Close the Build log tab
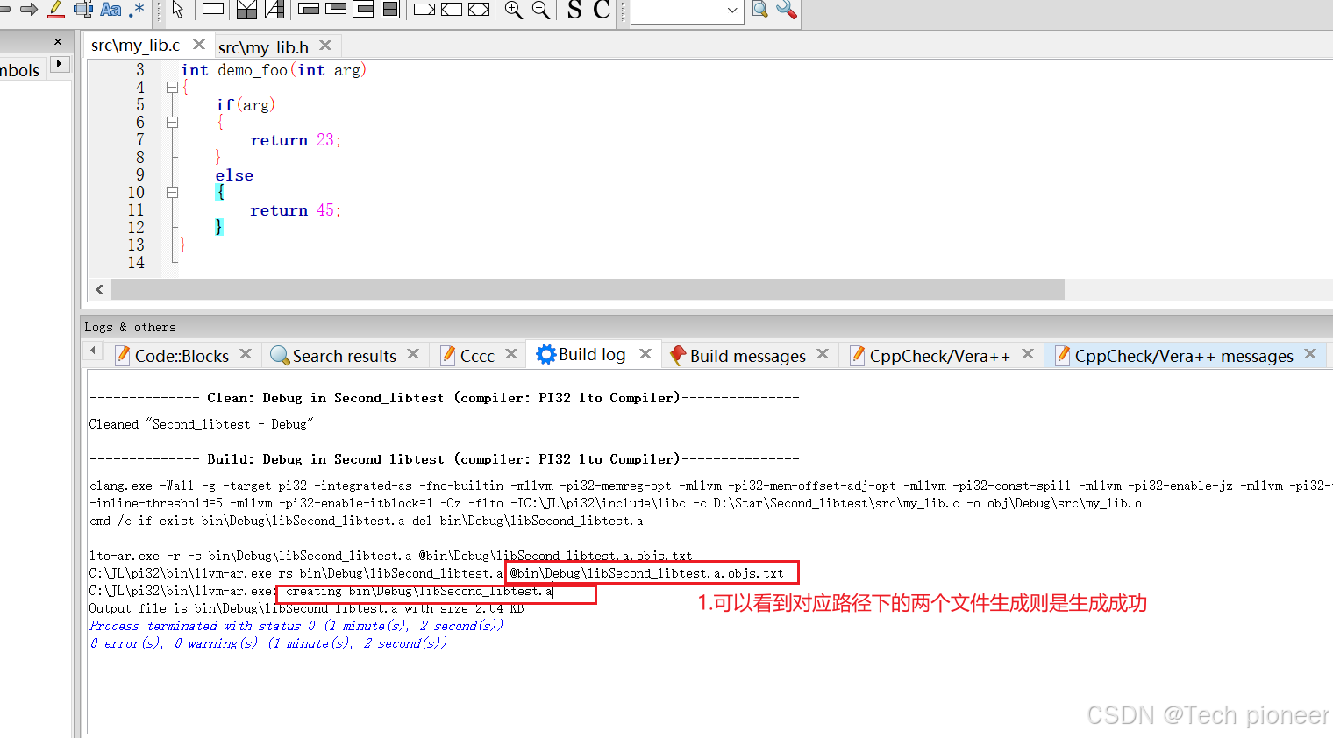Viewport: 1333px width, 738px height. pos(645,354)
